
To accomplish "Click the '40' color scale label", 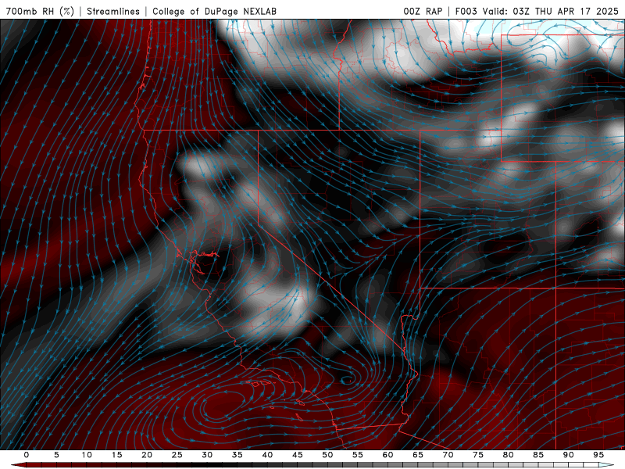I will pos(267,455).
